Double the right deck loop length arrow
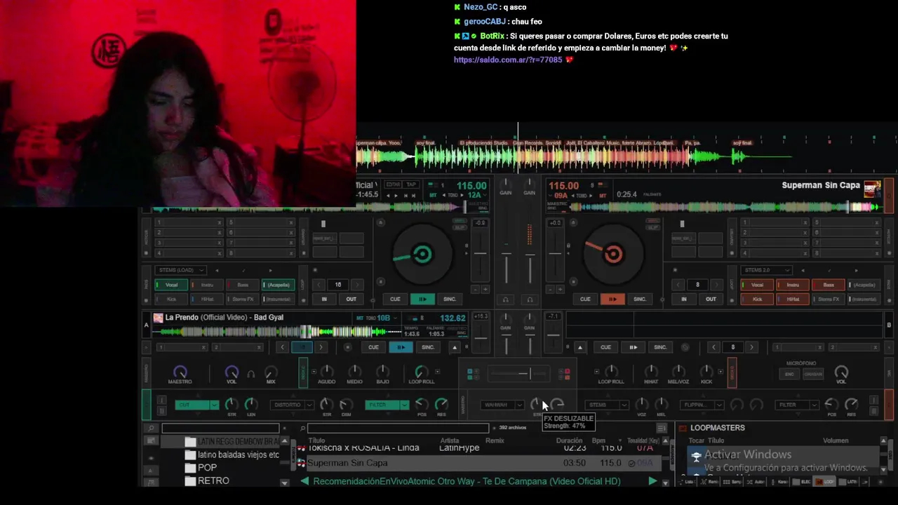 716,285
